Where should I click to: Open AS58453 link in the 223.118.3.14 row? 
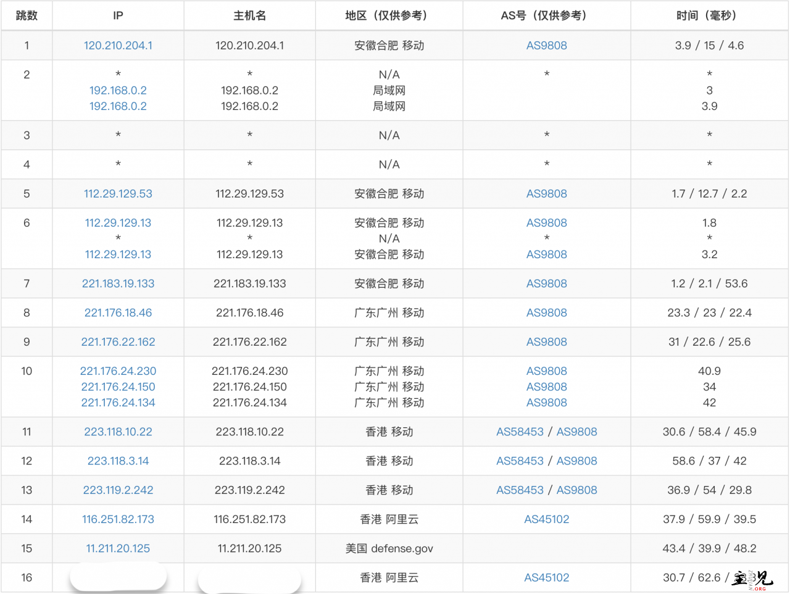(x=520, y=461)
